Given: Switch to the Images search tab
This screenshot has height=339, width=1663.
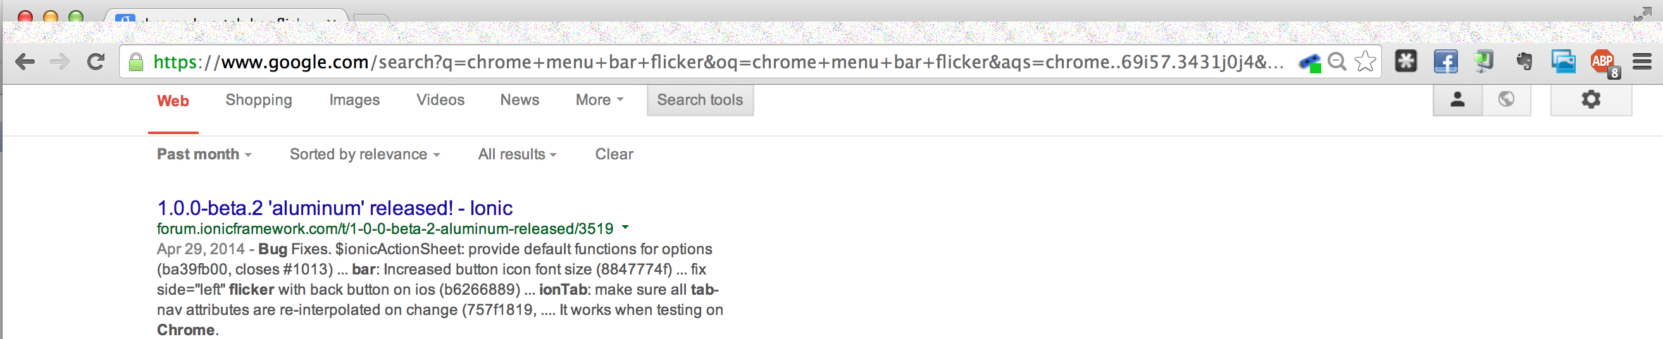Looking at the screenshot, I should (354, 100).
